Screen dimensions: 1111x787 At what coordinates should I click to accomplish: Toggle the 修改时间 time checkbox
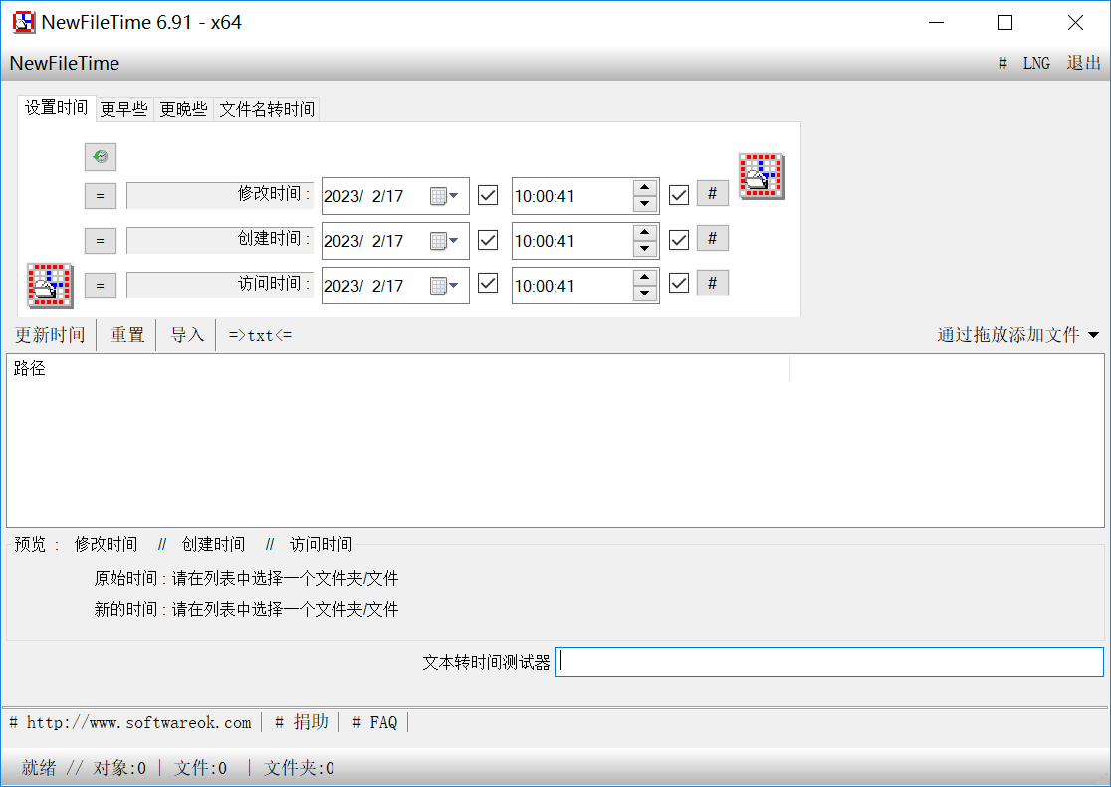pos(679,195)
